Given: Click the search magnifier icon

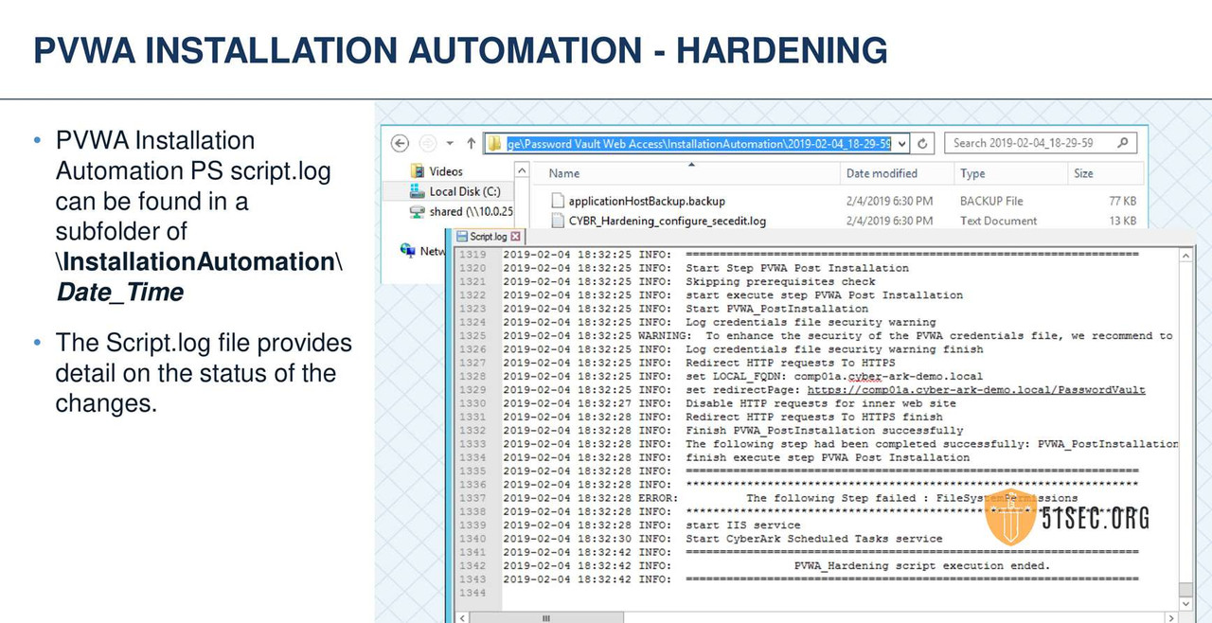Looking at the screenshot, I should 1123,143.
